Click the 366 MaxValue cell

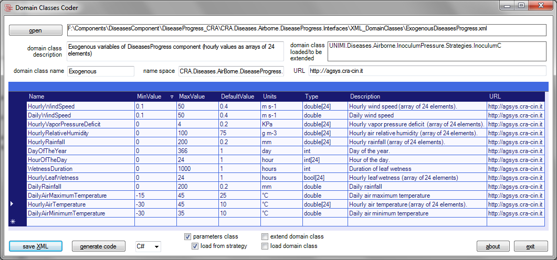(197, 151)
